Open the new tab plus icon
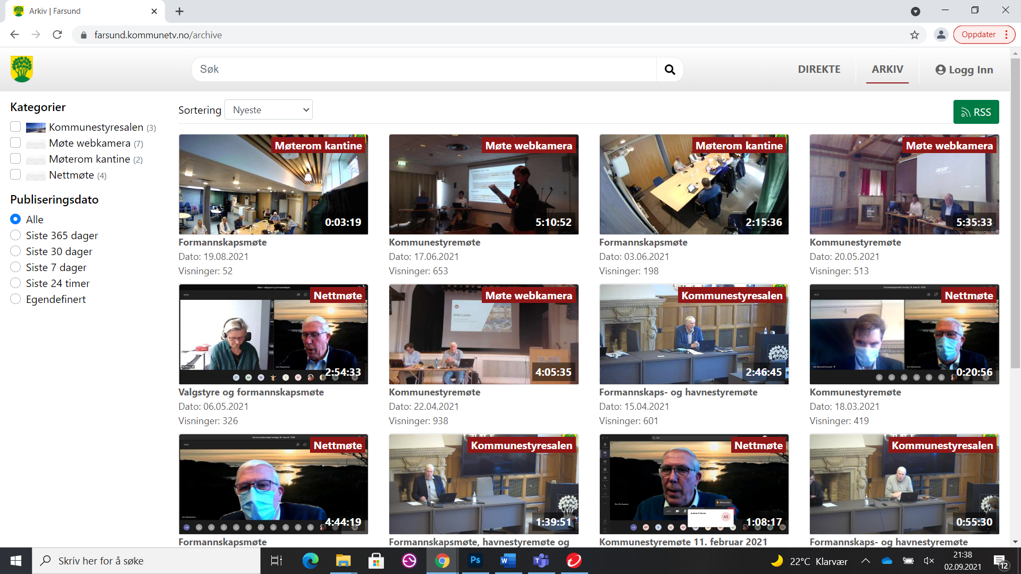The width and height of the screenshot is (1021, 574). (x=179, y=11)
